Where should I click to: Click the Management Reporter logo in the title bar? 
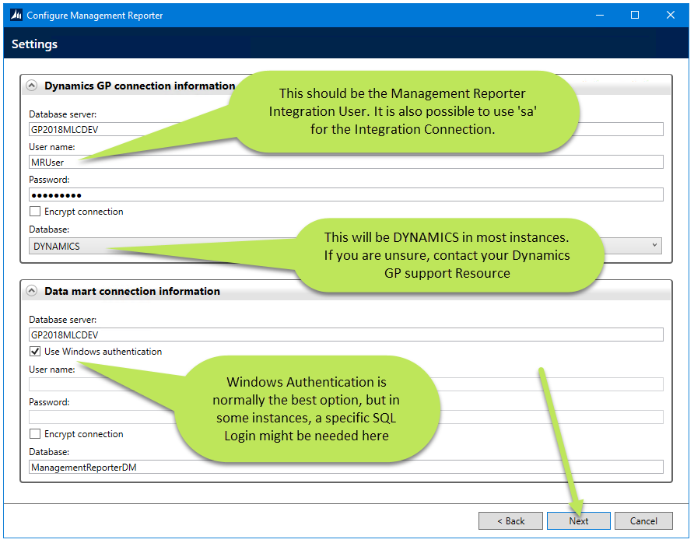point(16,15)
